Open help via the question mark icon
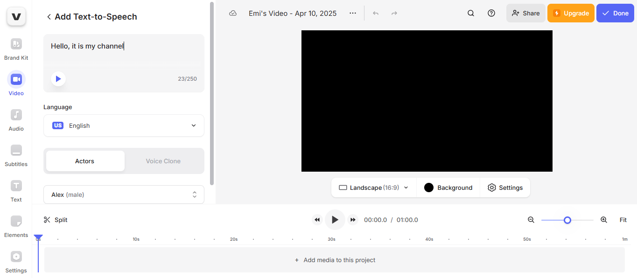This screenshot has height=278, width=637. tap(491, 13)
